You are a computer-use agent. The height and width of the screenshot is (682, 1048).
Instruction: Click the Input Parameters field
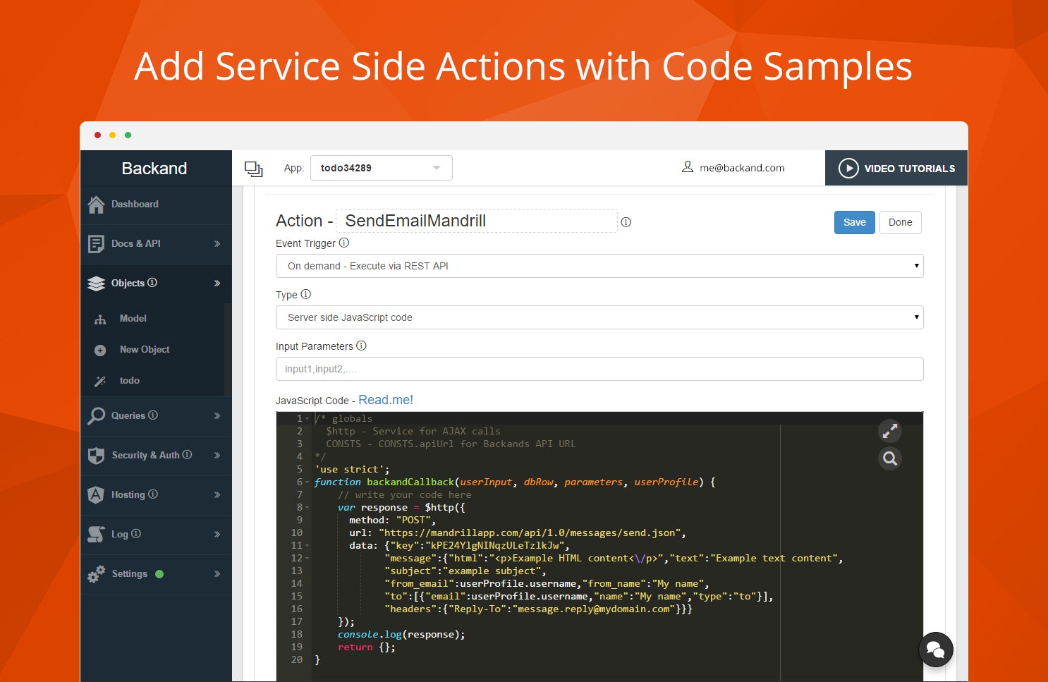[x=599, y=369]
